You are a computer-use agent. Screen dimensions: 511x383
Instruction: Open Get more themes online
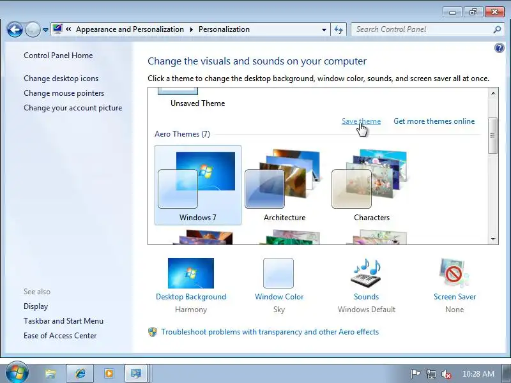[434, 121]
